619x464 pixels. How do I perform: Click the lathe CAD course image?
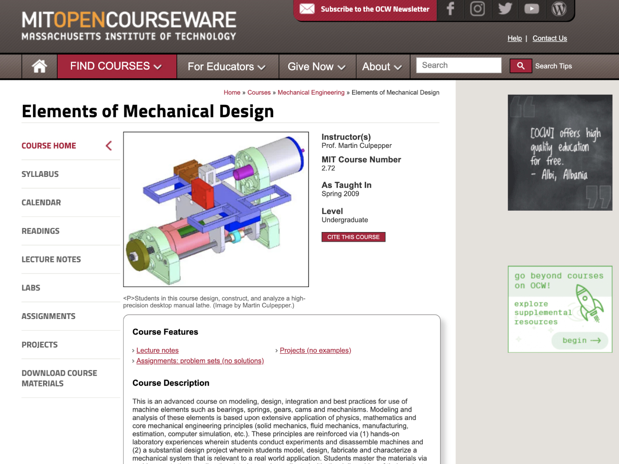tap(216, 209)
